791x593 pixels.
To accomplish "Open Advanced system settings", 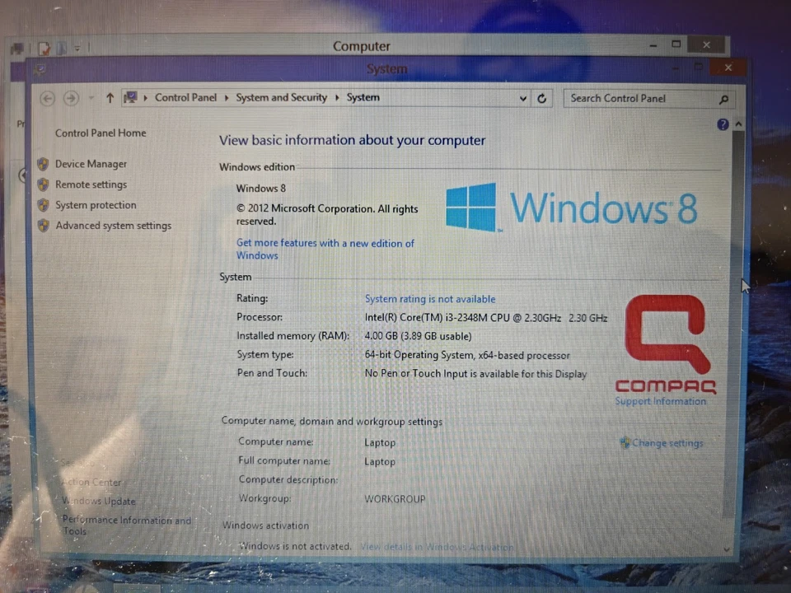I will tap(114, 225).
